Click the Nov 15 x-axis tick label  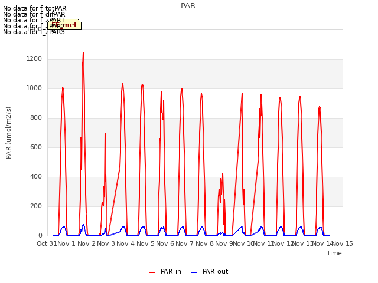[343, 243]
